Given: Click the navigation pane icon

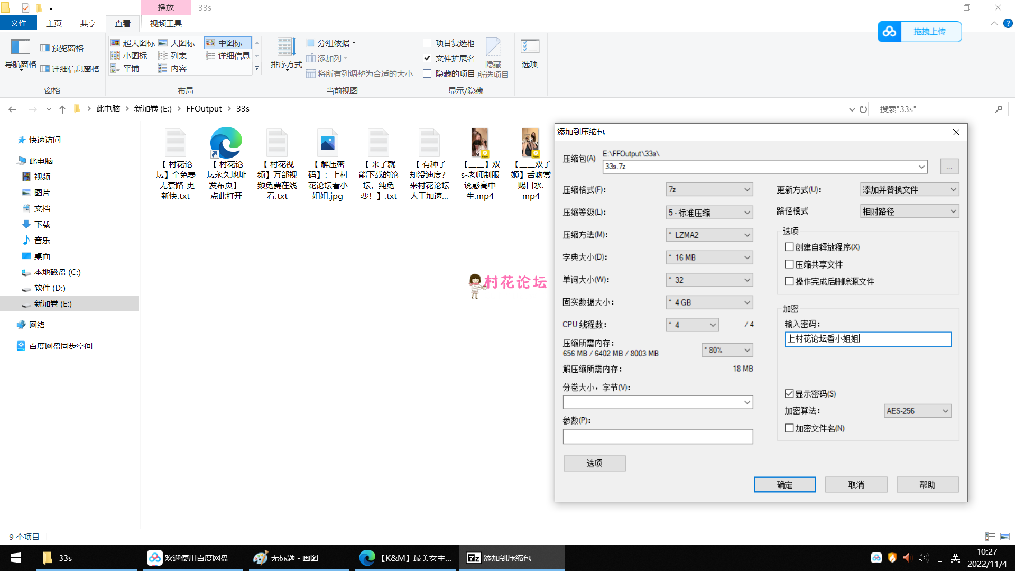Looking at the screenshot, I should point(21,48).
